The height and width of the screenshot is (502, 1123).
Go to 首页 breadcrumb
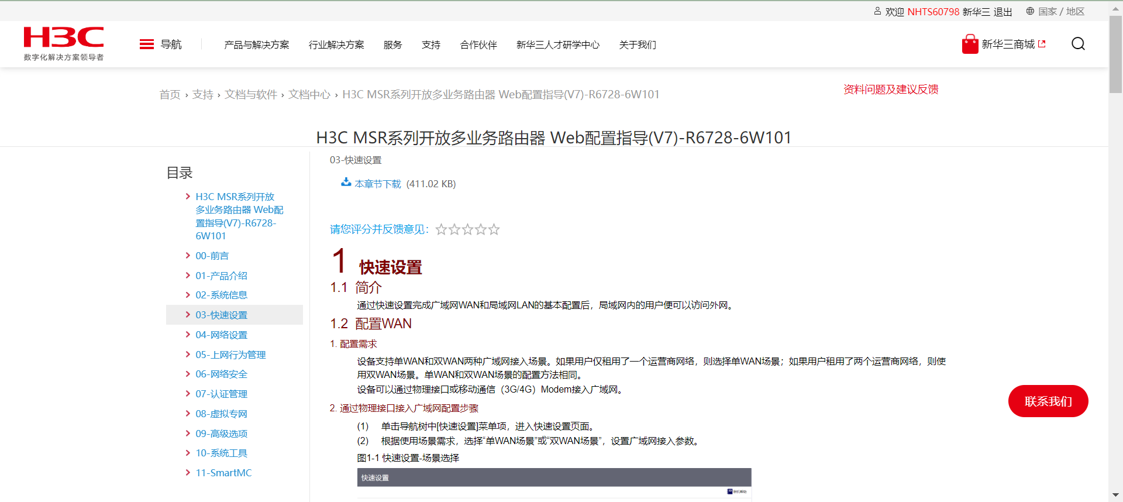pyautogui.click(x=170, y=95)
